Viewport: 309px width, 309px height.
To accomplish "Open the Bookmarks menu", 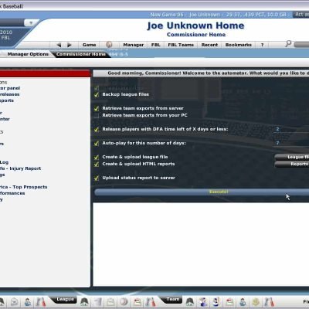I will 239,45.
